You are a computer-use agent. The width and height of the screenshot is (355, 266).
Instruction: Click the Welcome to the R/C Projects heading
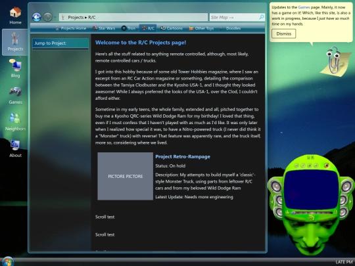[x=141, y=43]
